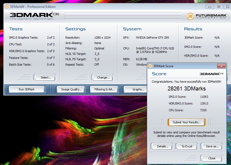The width and height of the screenshot is (231, 165).
Task: Click "2 of 2" beside CPU Test
Action: tap(51, 44)
